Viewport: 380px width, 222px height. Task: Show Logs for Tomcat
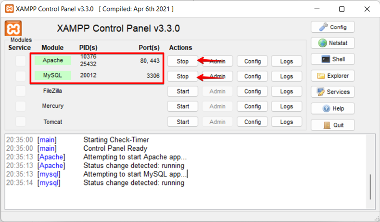(x=287, y=122)
